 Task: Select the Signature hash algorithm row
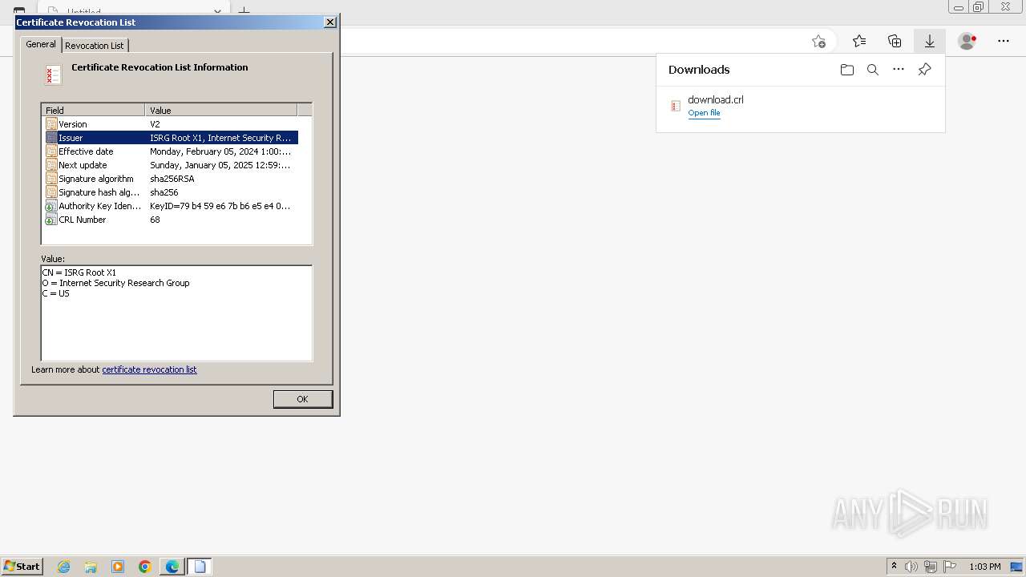pyautogui.click(x=172, y=192)
